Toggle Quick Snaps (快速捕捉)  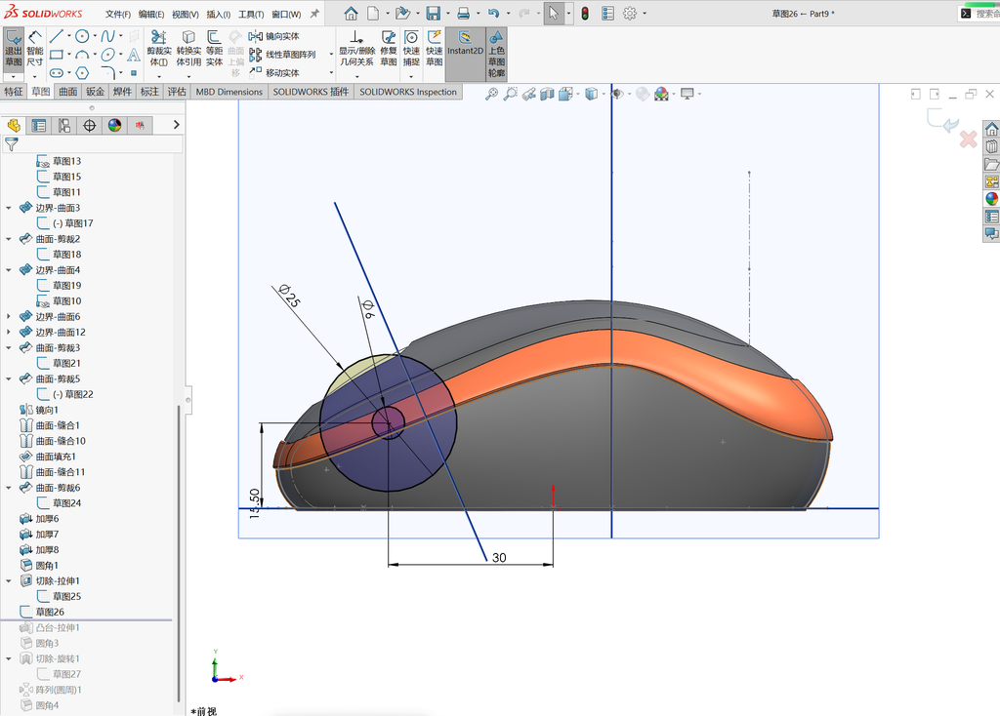[411, 49]
